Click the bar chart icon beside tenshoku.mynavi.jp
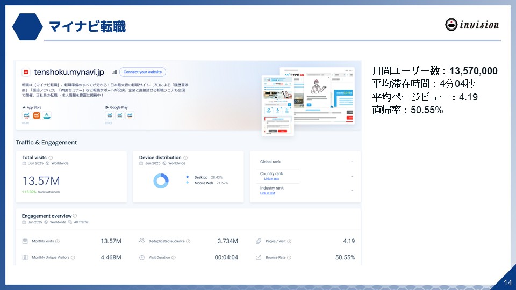Viewport: 516px width, 290px height. 114,72
